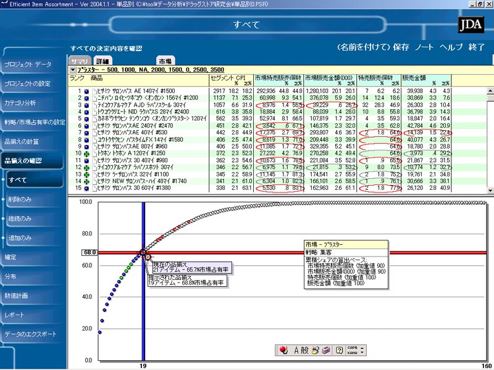Click the status icon for ニチバン ロイヒ・ツボコウ row
This screenshot has height=370, width=494.
pyautogui.click(x=86, y=98)
